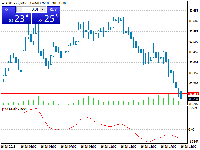Click the 16 Jul 13:00 time marker

(x=128, y=147)
